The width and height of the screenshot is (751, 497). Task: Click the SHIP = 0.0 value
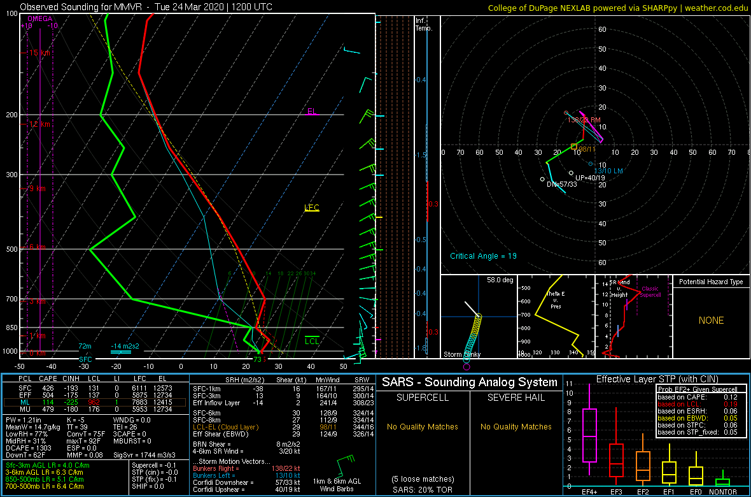[148, 486]
